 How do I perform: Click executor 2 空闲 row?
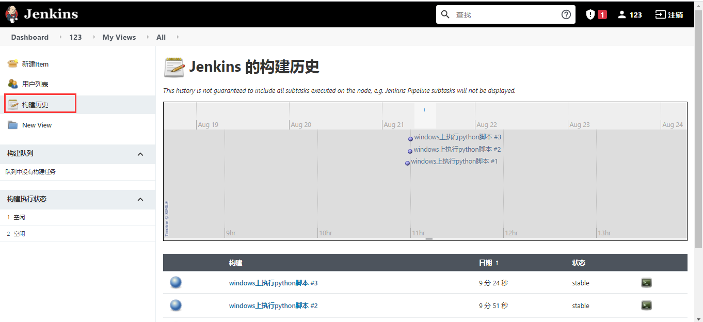click(x=77, y=234)
